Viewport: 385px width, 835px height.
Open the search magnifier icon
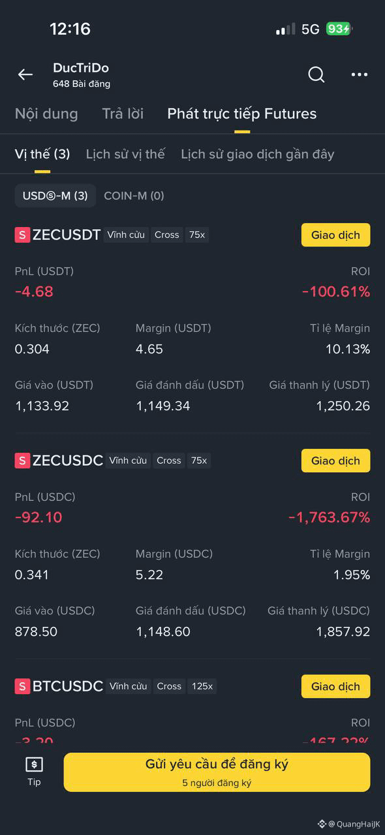(x=316, y=74)
